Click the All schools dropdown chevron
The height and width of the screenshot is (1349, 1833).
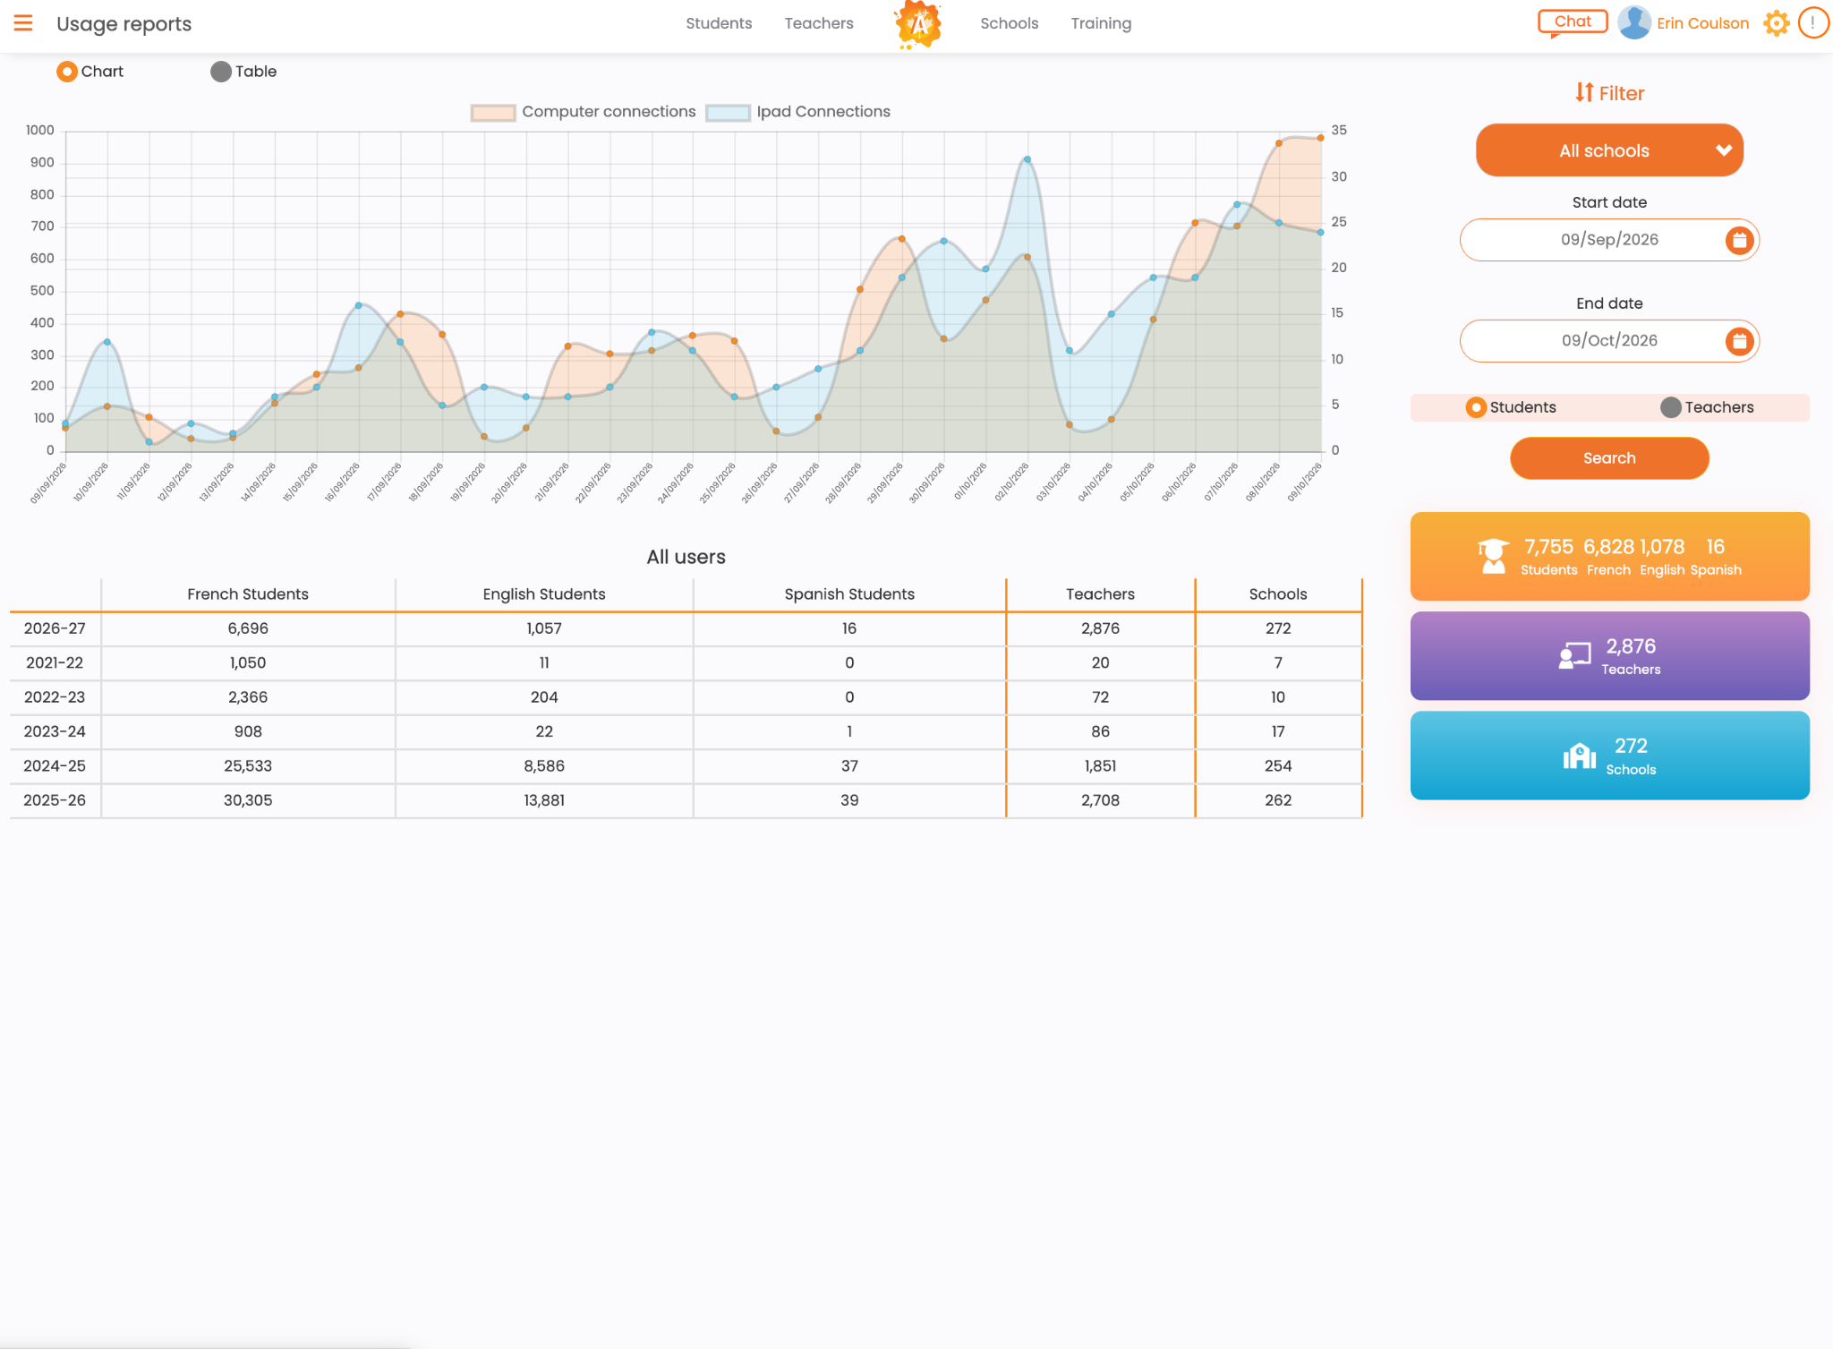coord(1724,150)
